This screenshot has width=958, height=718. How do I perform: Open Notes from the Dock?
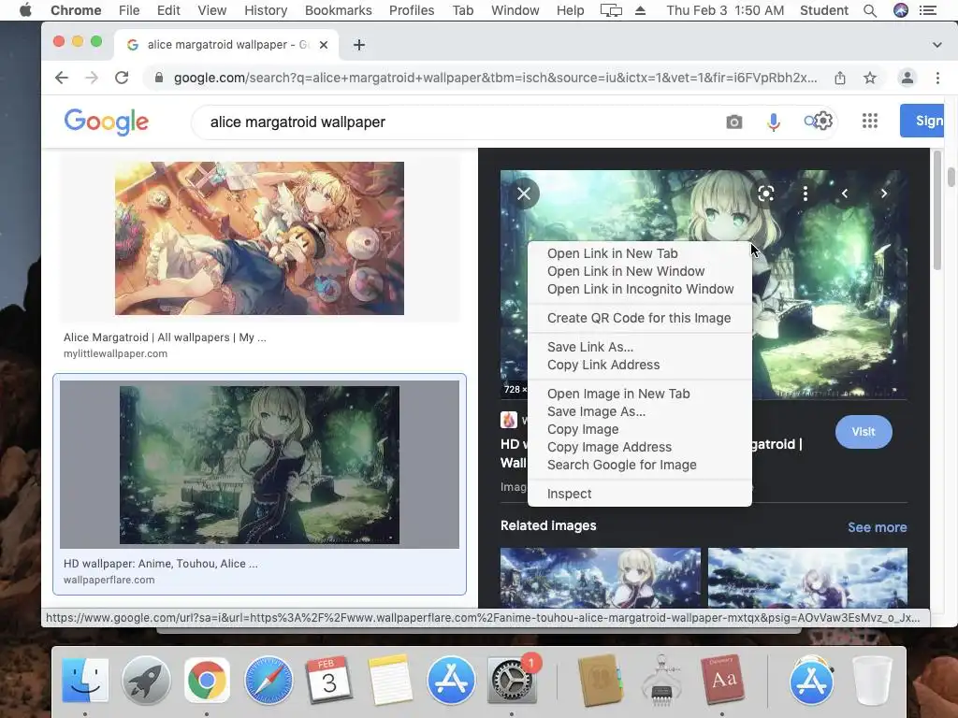(390, 680)
